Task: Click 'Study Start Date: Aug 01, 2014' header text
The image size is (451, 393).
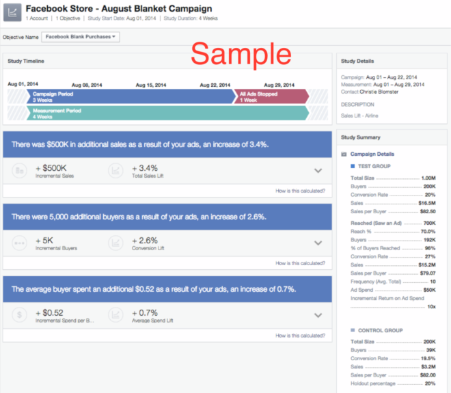Action: point(122,18)
